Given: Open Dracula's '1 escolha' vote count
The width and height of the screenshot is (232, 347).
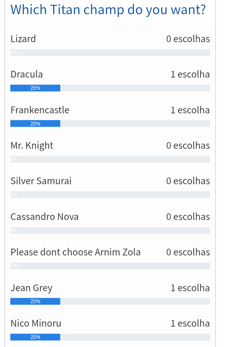Looking at the screenshot, I should pos(190,74).
